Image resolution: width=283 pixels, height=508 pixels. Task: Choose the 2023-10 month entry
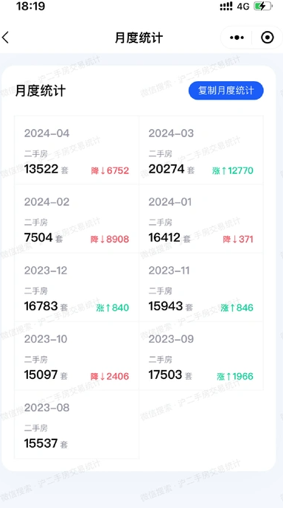77,356
